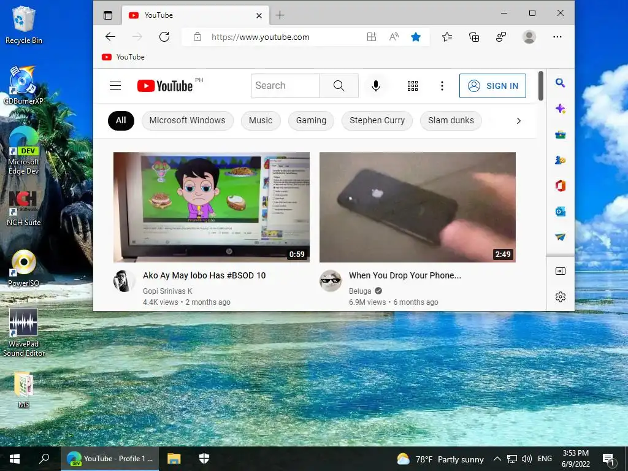628x471 pixels.
Task: Open Edge sidebar Tools briefcase icon
Action: [561, 134]
